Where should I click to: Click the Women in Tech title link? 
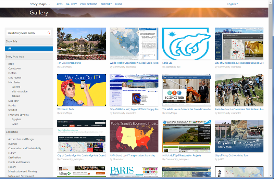coord(65,109)
